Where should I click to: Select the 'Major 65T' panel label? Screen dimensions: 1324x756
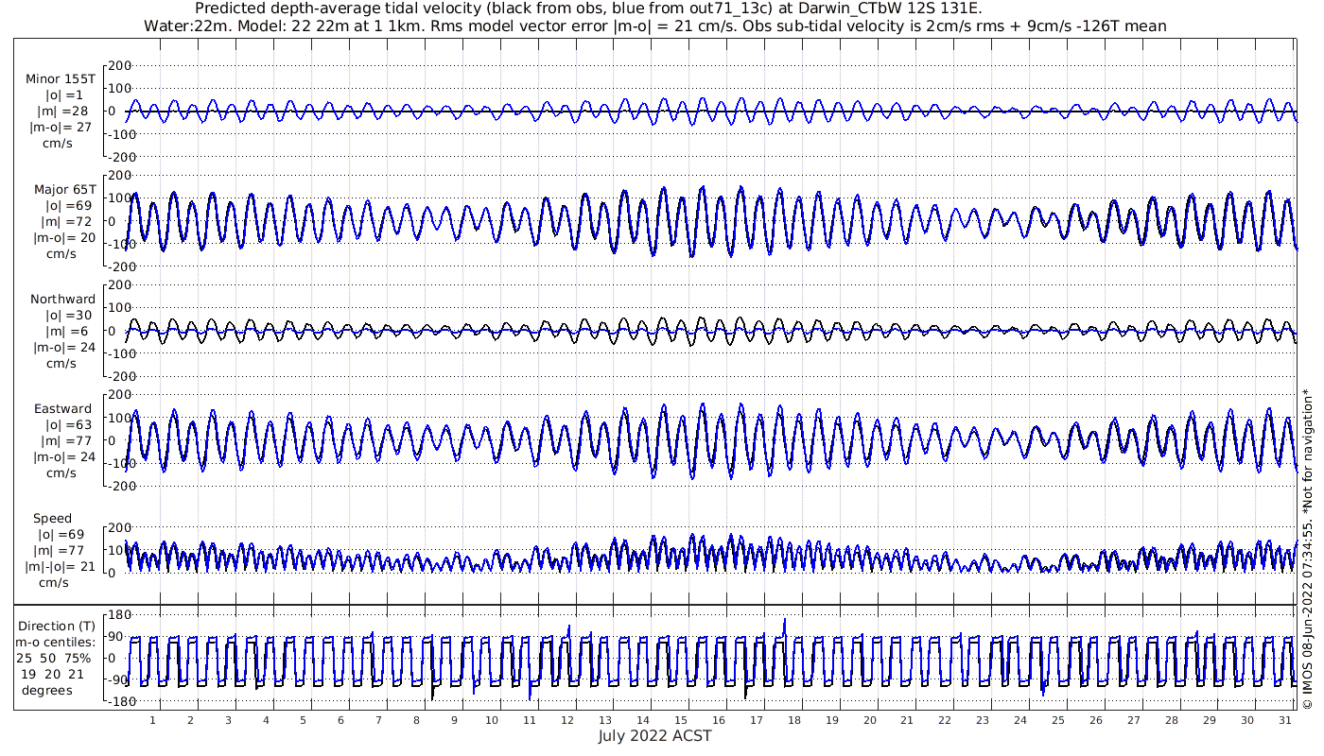point(65,190)
